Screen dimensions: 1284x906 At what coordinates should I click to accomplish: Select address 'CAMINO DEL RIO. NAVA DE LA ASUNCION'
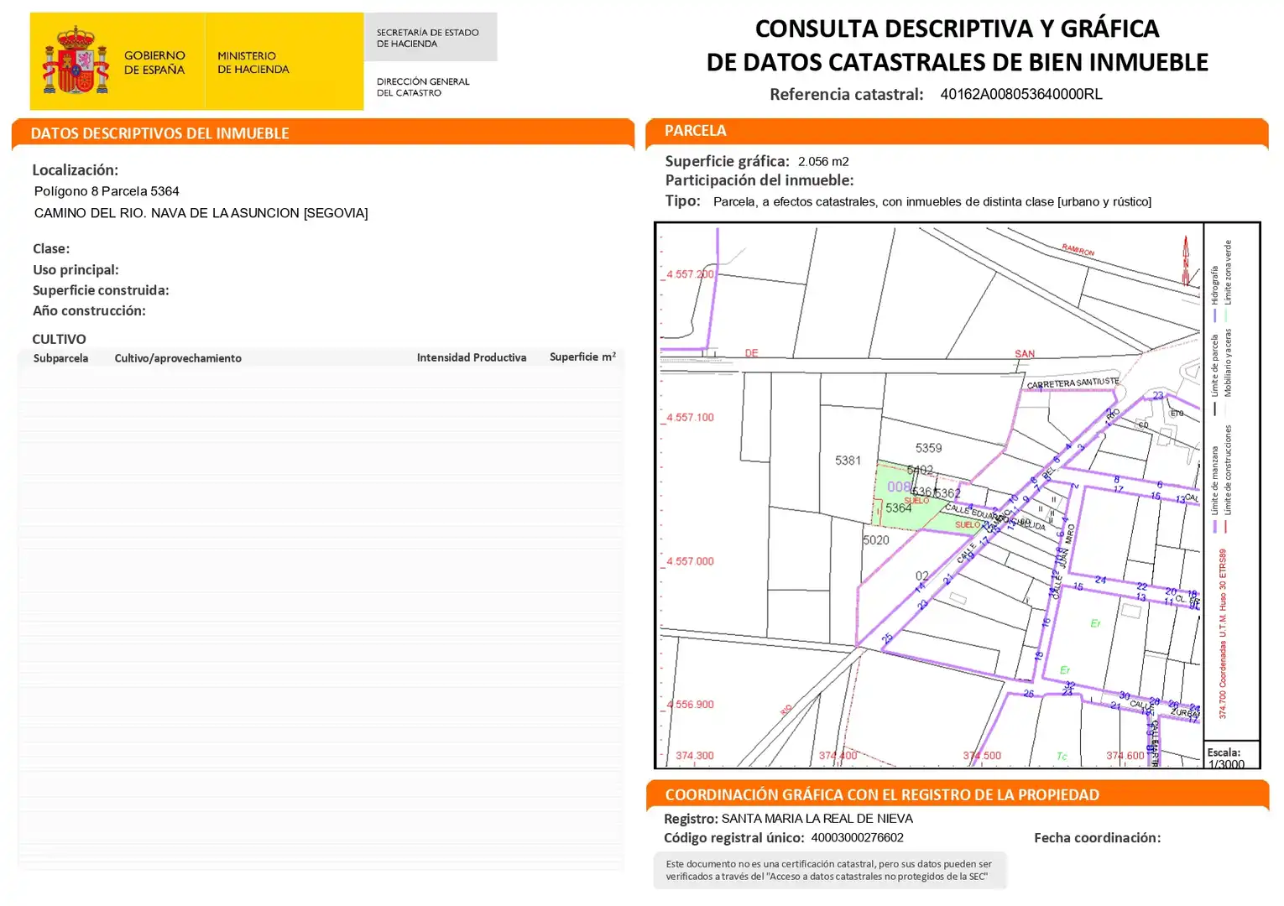(x=201, y=213)
